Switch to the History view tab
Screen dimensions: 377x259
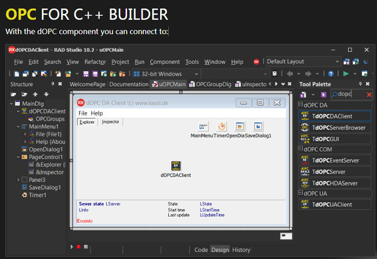241,250
